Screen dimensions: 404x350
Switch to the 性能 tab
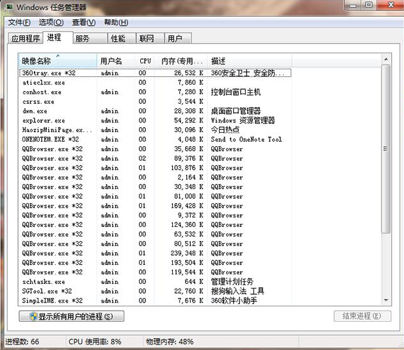click(x=118, y=38)
